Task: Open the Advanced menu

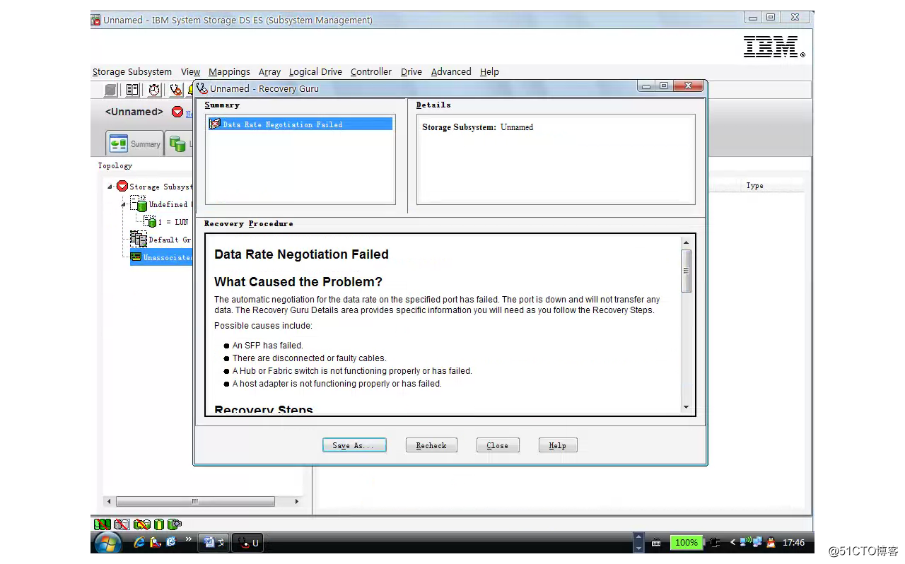Action: [x=451, y=71]
